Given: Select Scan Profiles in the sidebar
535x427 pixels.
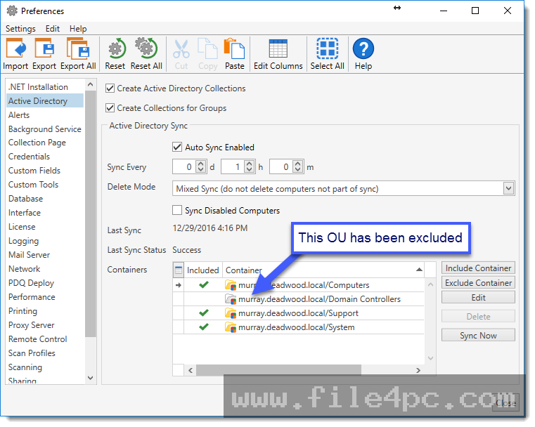Looking at the screenshot, I should [x=32, y=353].
